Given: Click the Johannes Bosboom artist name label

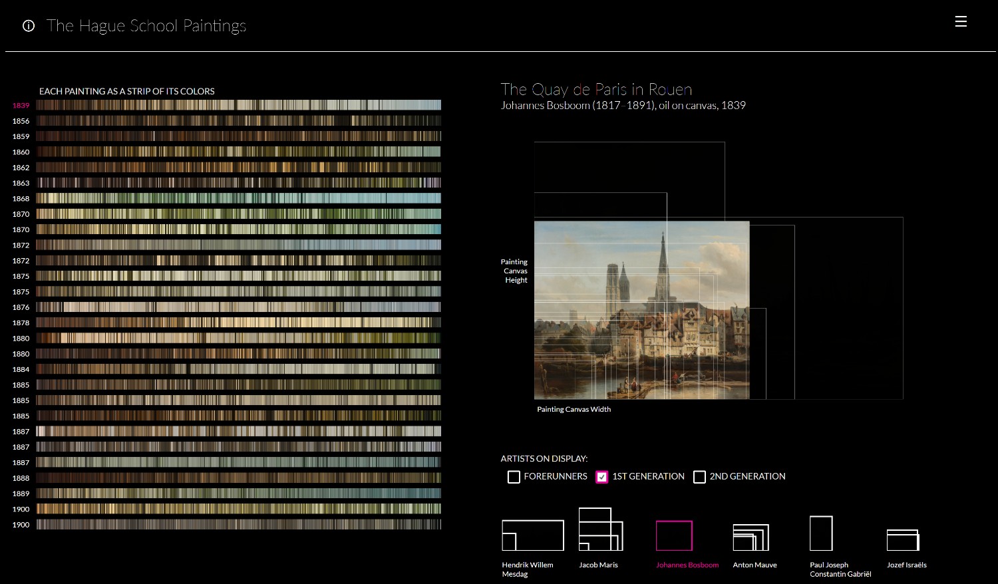Looking at the screenshot, I should point(687,565).
